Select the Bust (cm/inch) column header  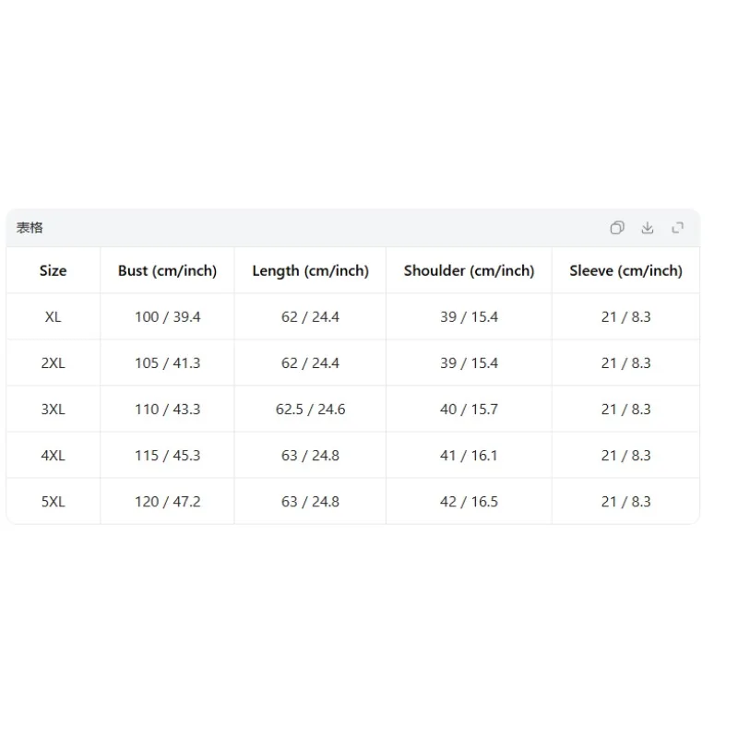[x=168, y=270]
